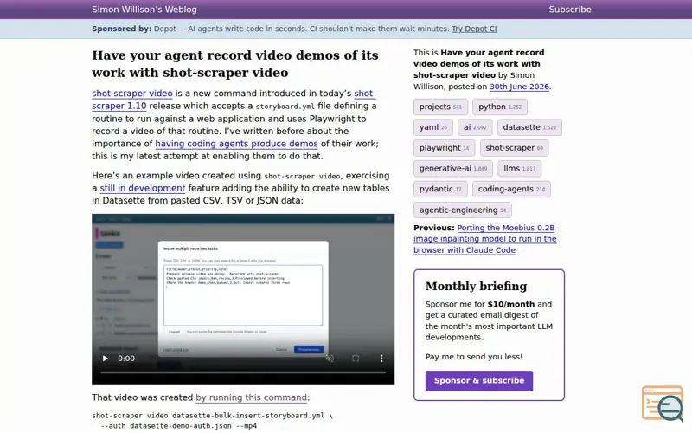Image resolution: width=692 pixels, height=433 pixels.
Task: Open Simon Willison's Weblog home link
Action: pyautogui.click(x=144, y=10)
